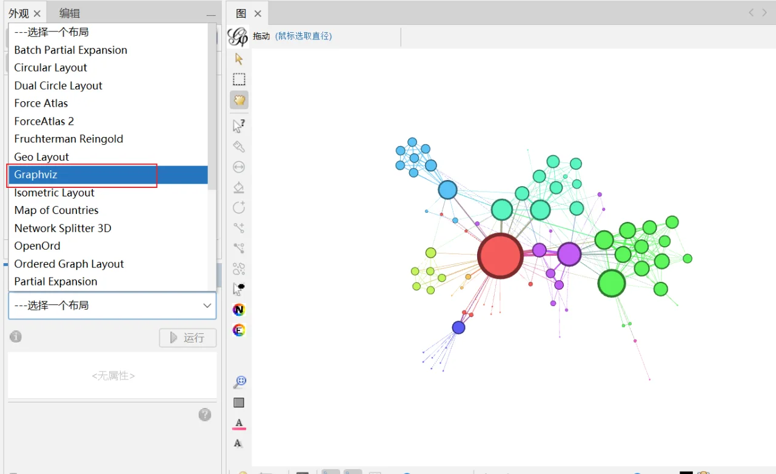Image resolution: width=776 pixels, height=474 pixels.
Task: Pick Dual Circle Layout
Action: pos(108,85)
